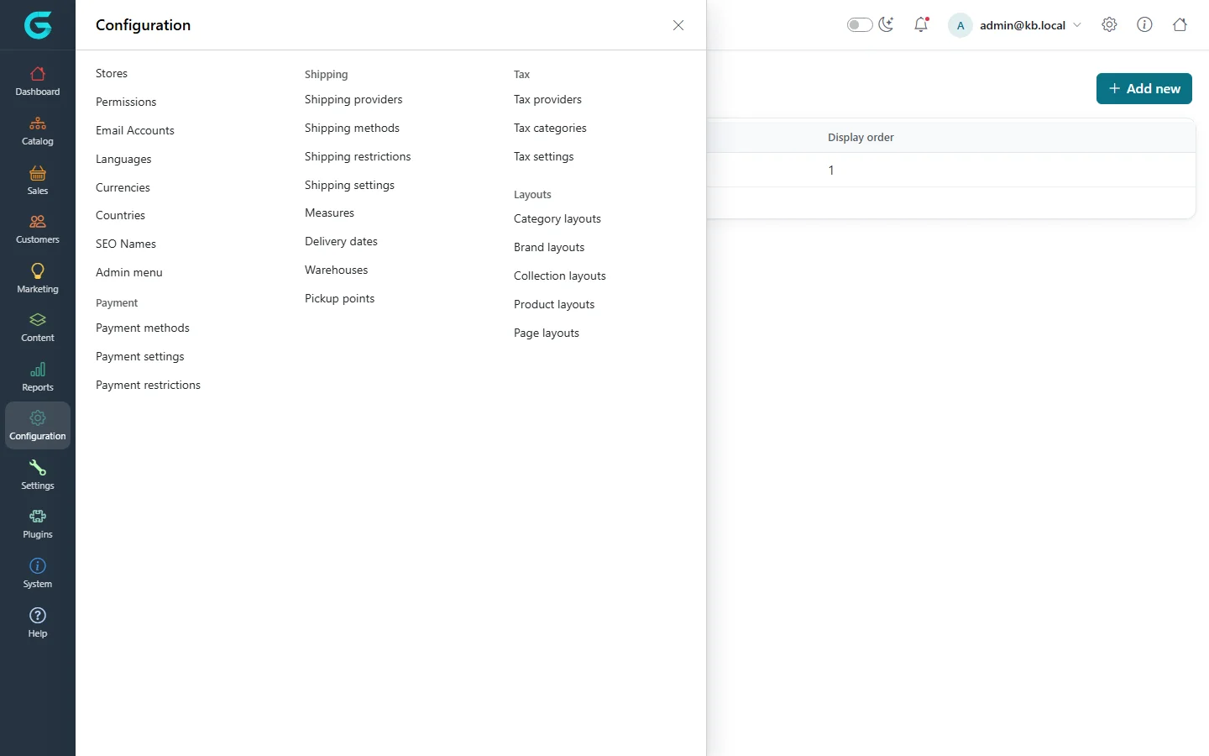
Task: Click the Display order column header
Action: pos(861,137)
